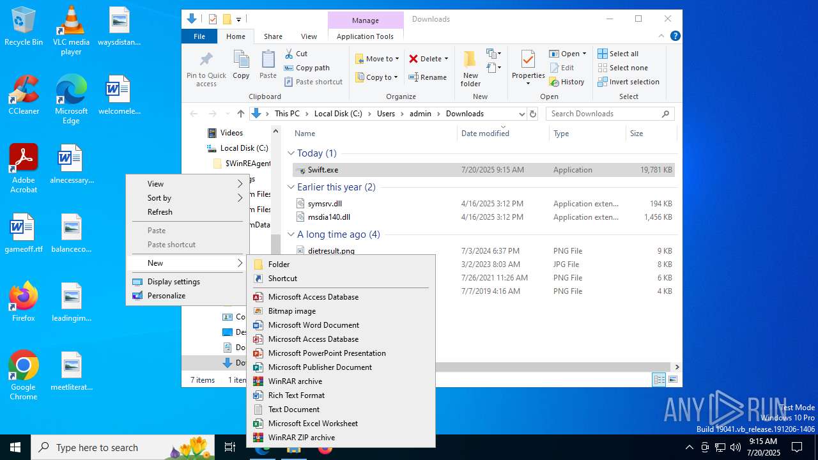
Task: Create new Shortcut from submenu
Action: coord(341,279)
